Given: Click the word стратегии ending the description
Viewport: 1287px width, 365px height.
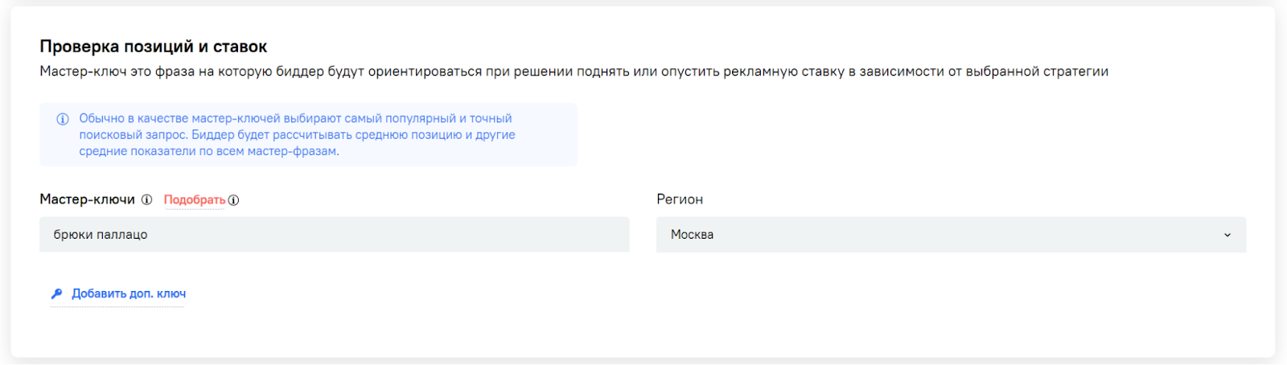Looking at the screenshot, I should click(1075, 72).
